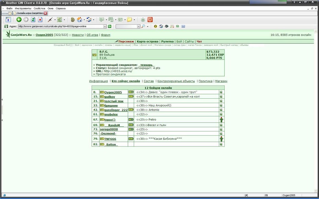Expand the map icon dropdown arrow

(x=64, y=20)
